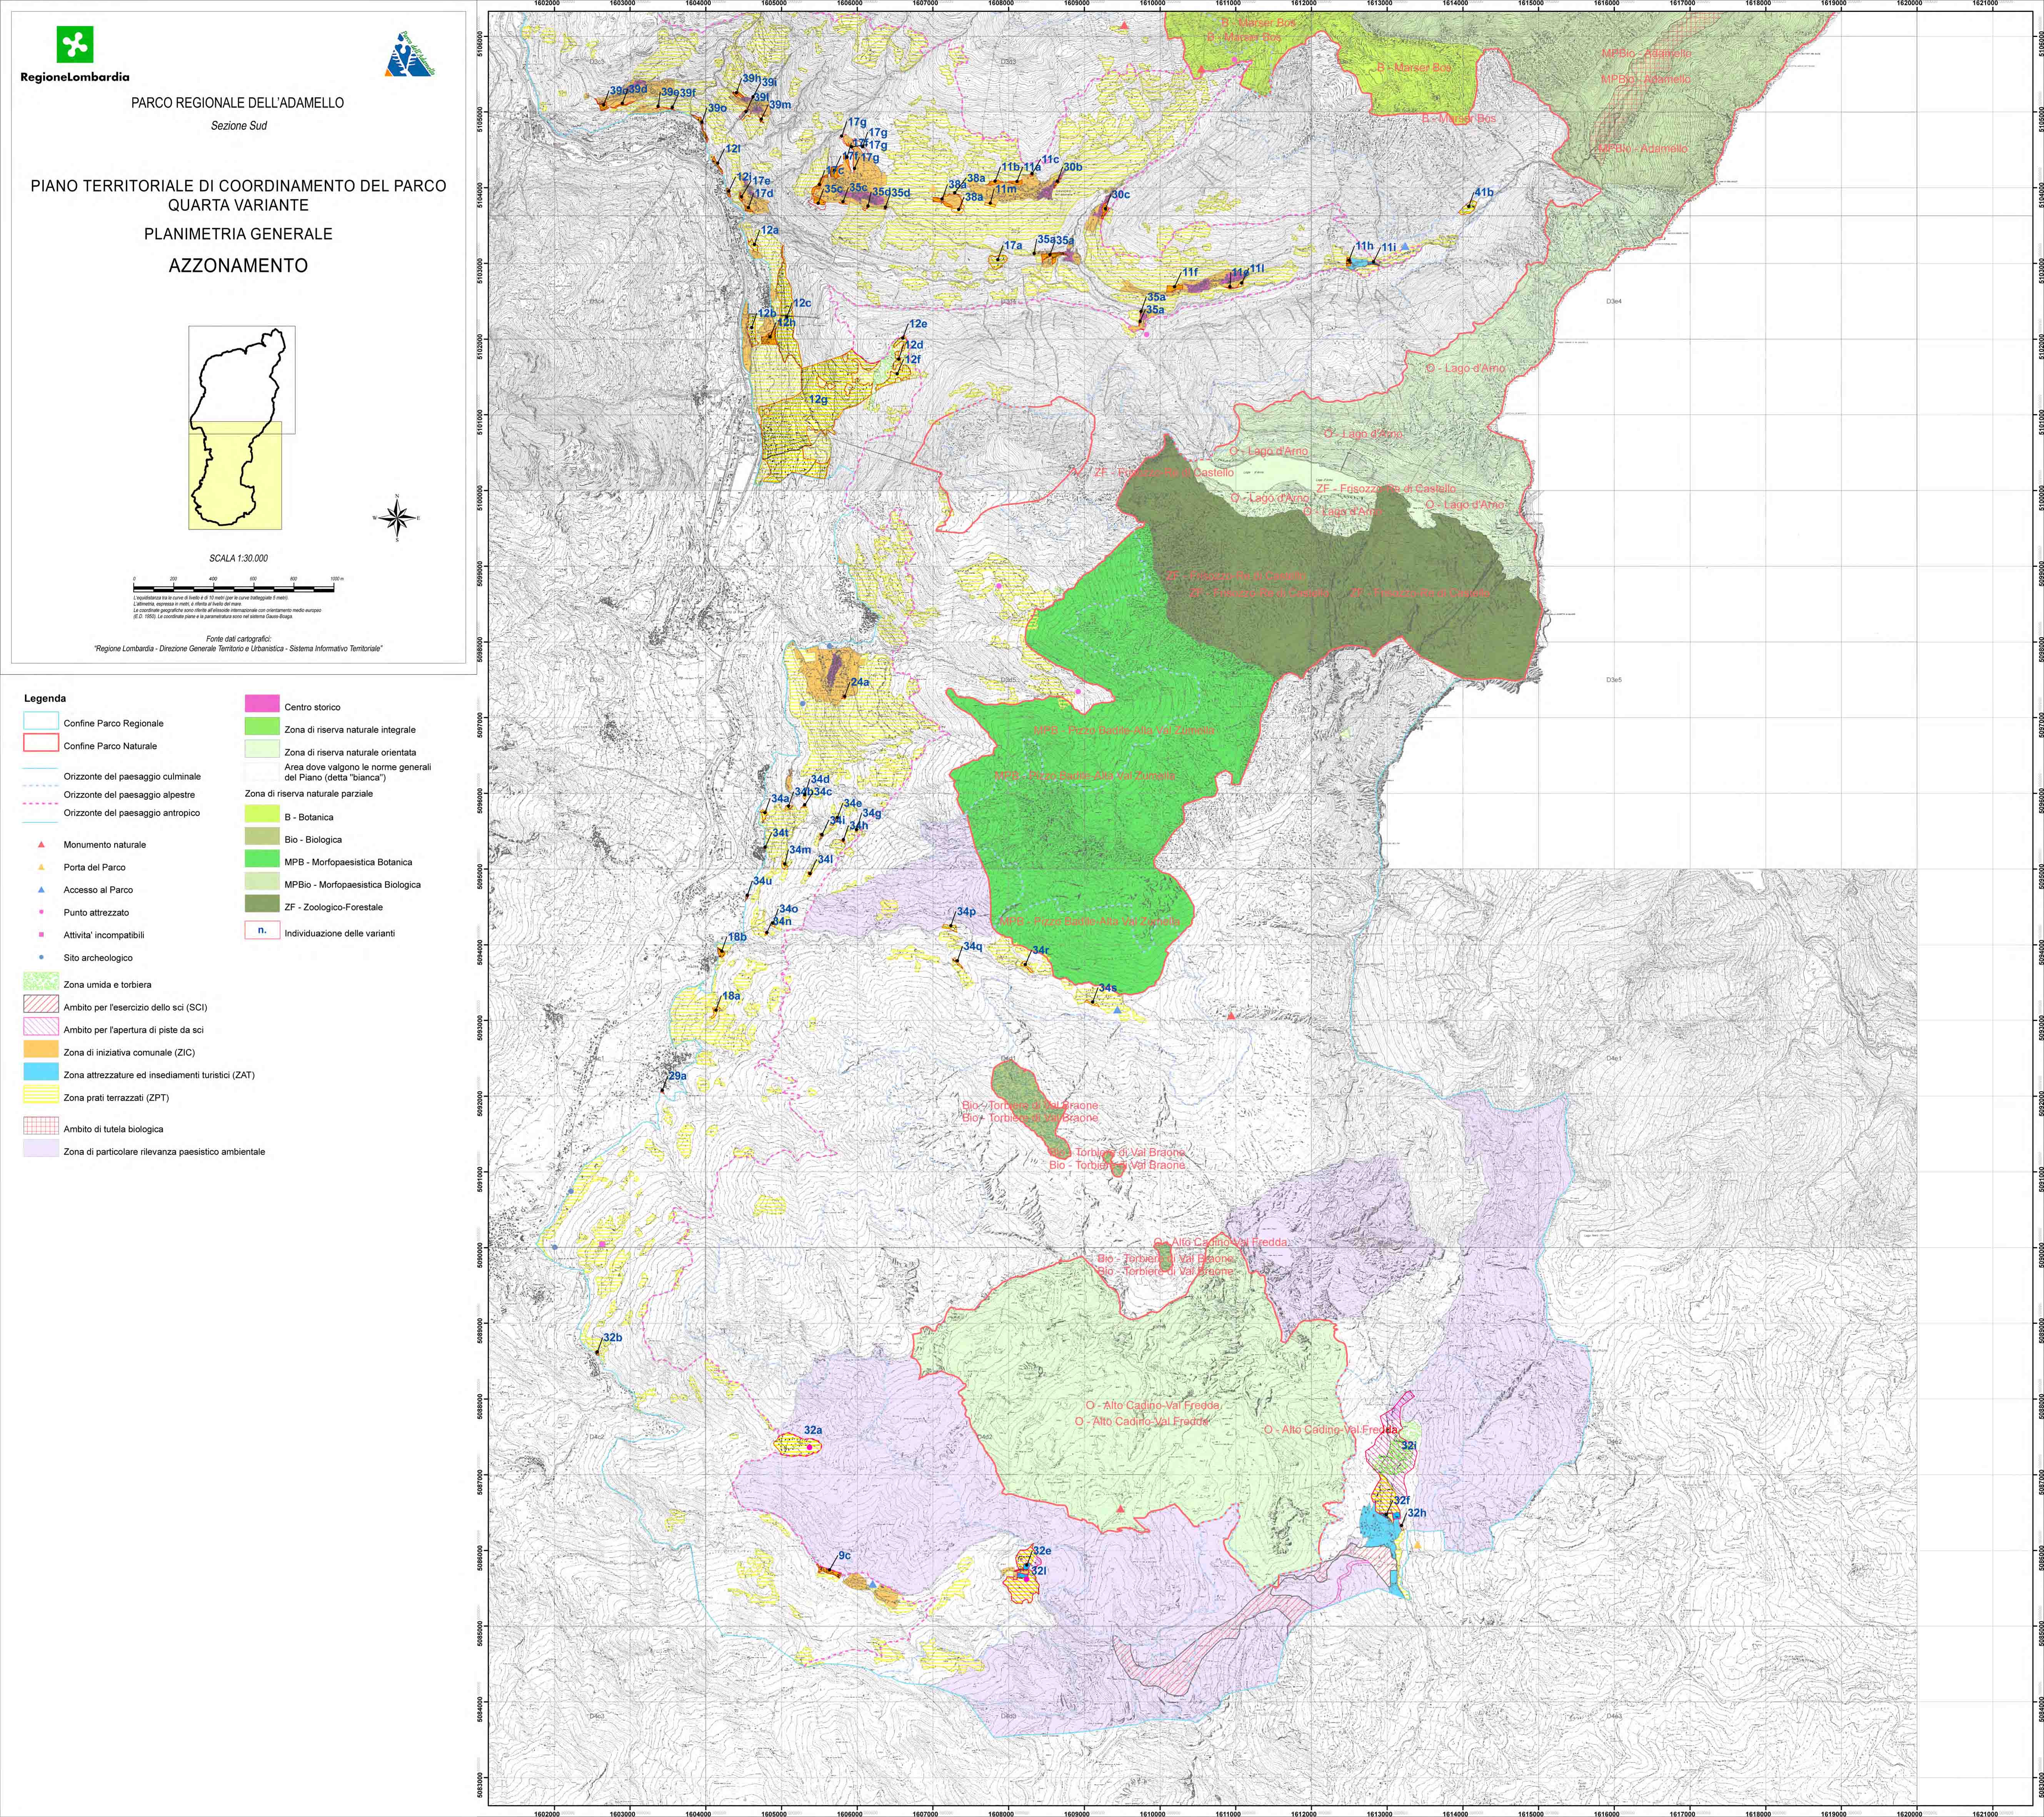Viewport: 2044px width, 1817px height.
Task: Click 'SCALA 1:30.000' text
Action: click(x=239, y=559)
